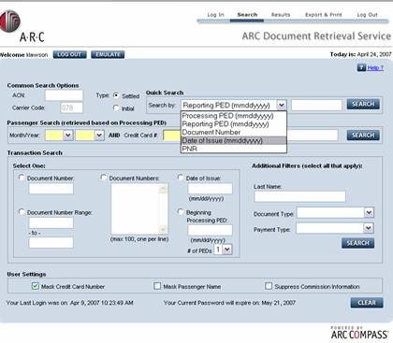Click the Transaction Search SEARCH button
The height and width of the screenshot is (343, 393).
pyautogui.click(x=357, y=243)
